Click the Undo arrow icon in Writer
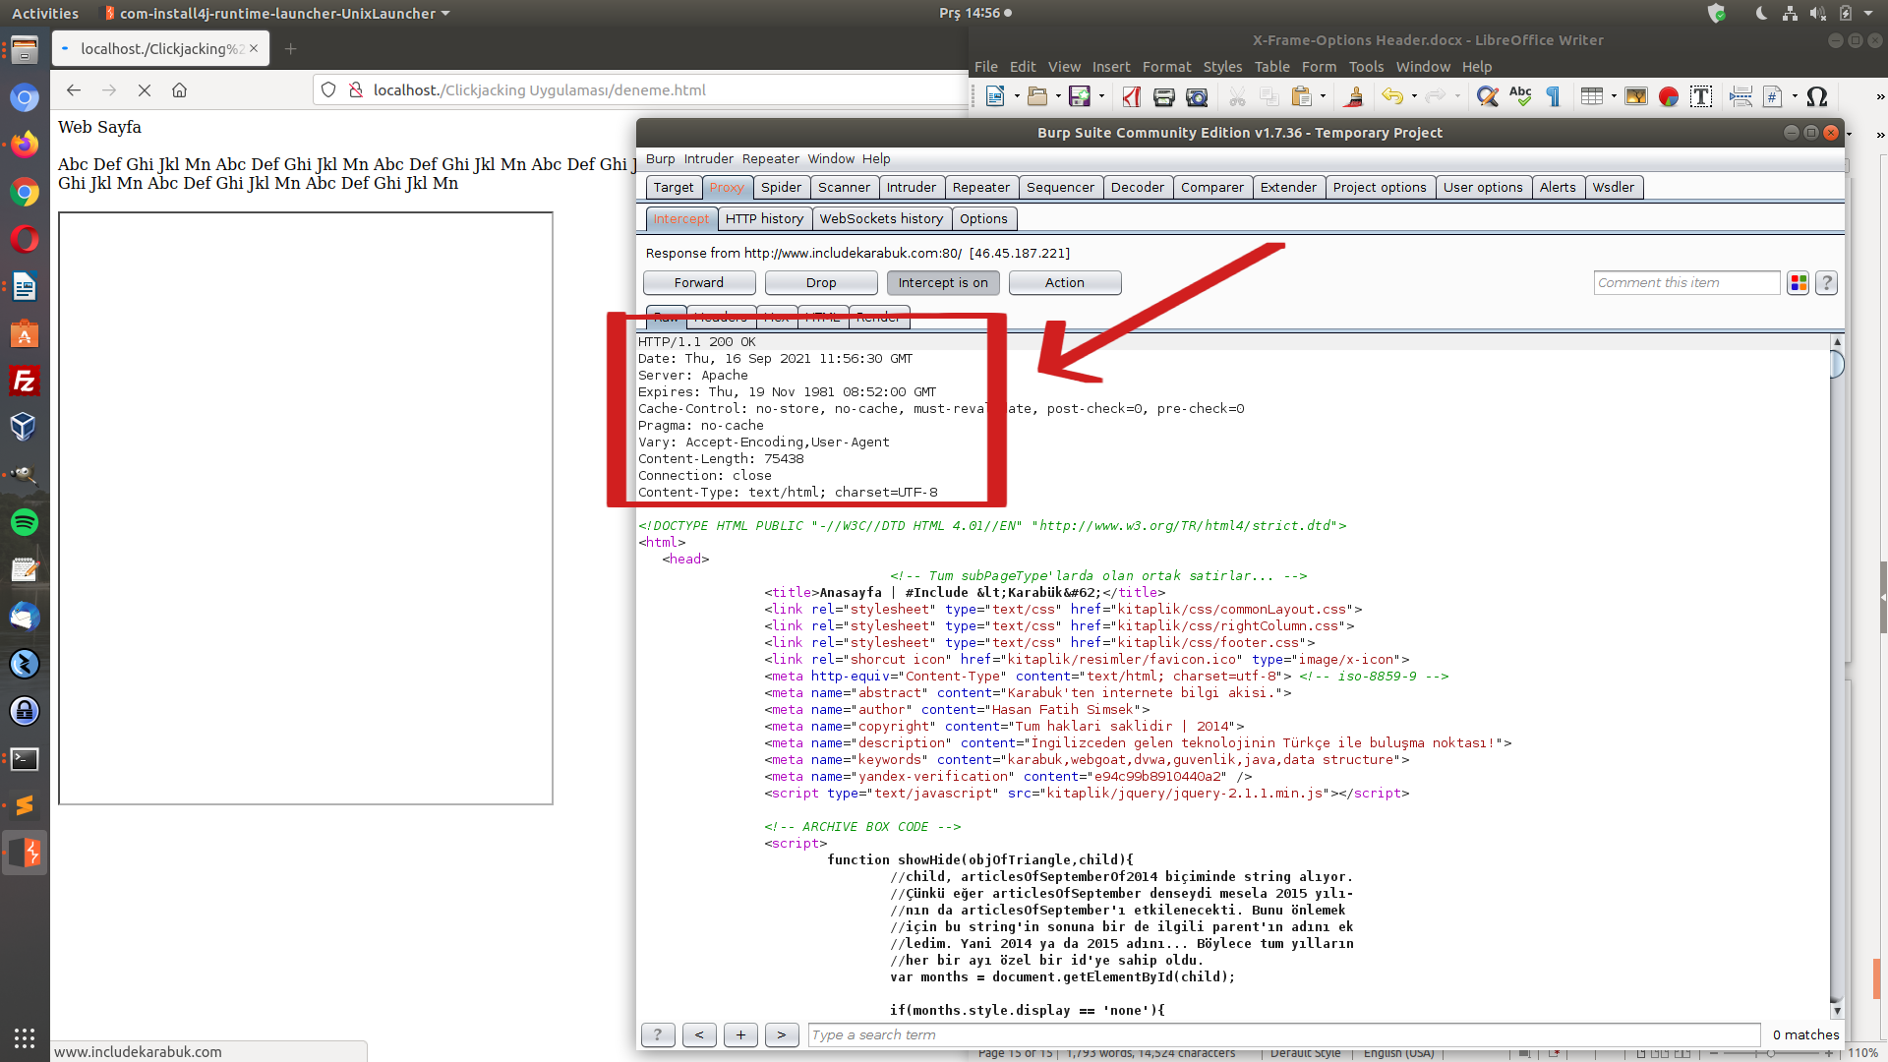The width and height of the screenshot is (1888, 1062). (1392, 96)
